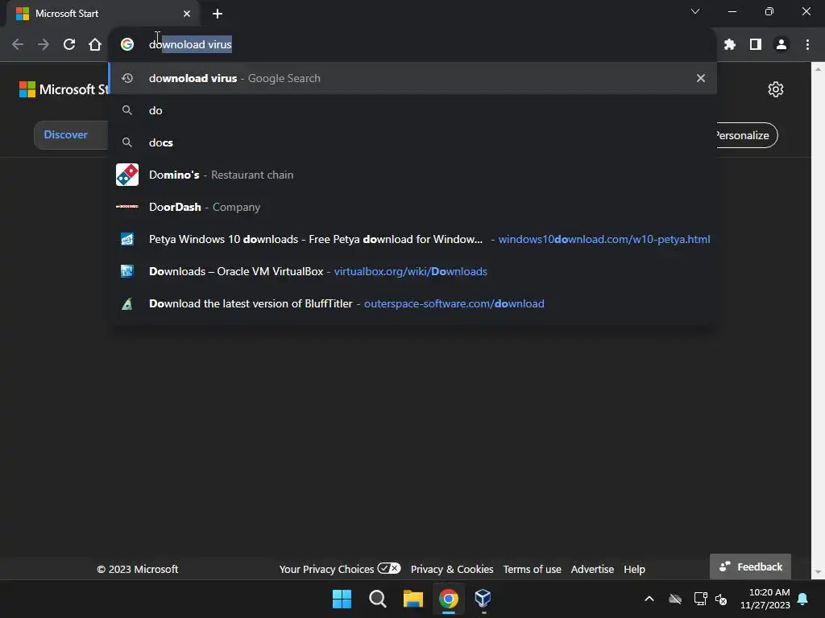825x618 pixels.
Task: Open the Oracle VM VirtualBox Downloads suggestion
Action: pyautogui.click(x=412, y=271)
